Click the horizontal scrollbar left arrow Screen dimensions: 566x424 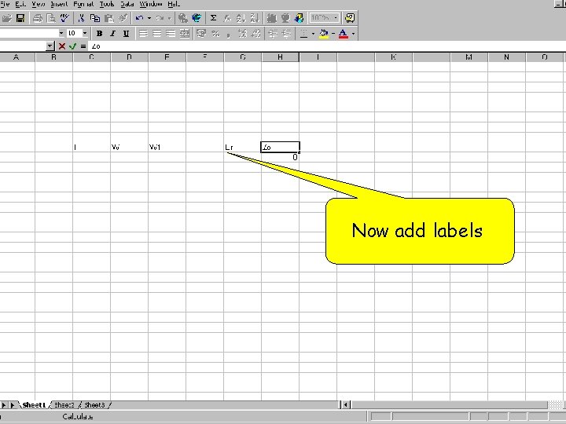tap(345, 405)
